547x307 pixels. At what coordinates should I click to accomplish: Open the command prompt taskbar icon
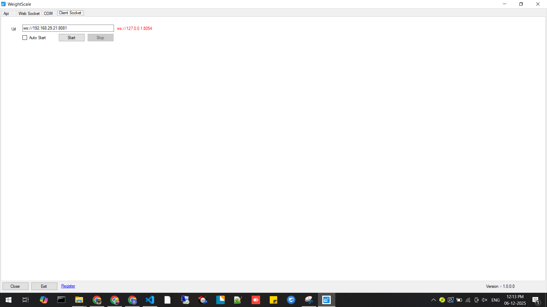coord(61,300)
